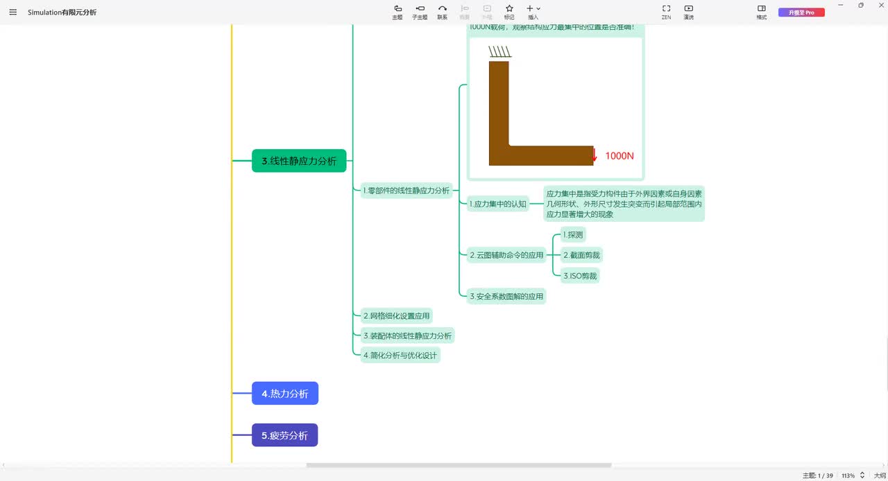Screen dimensions: 888x481
Task: Select 3.装配体的线性静应力分析 subtopic
Action: click(407, 335)
